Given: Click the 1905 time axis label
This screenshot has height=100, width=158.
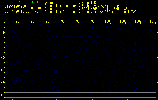Looking at the screenshot, I should [78, 21].
